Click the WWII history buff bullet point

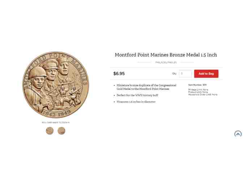[137, 95]
